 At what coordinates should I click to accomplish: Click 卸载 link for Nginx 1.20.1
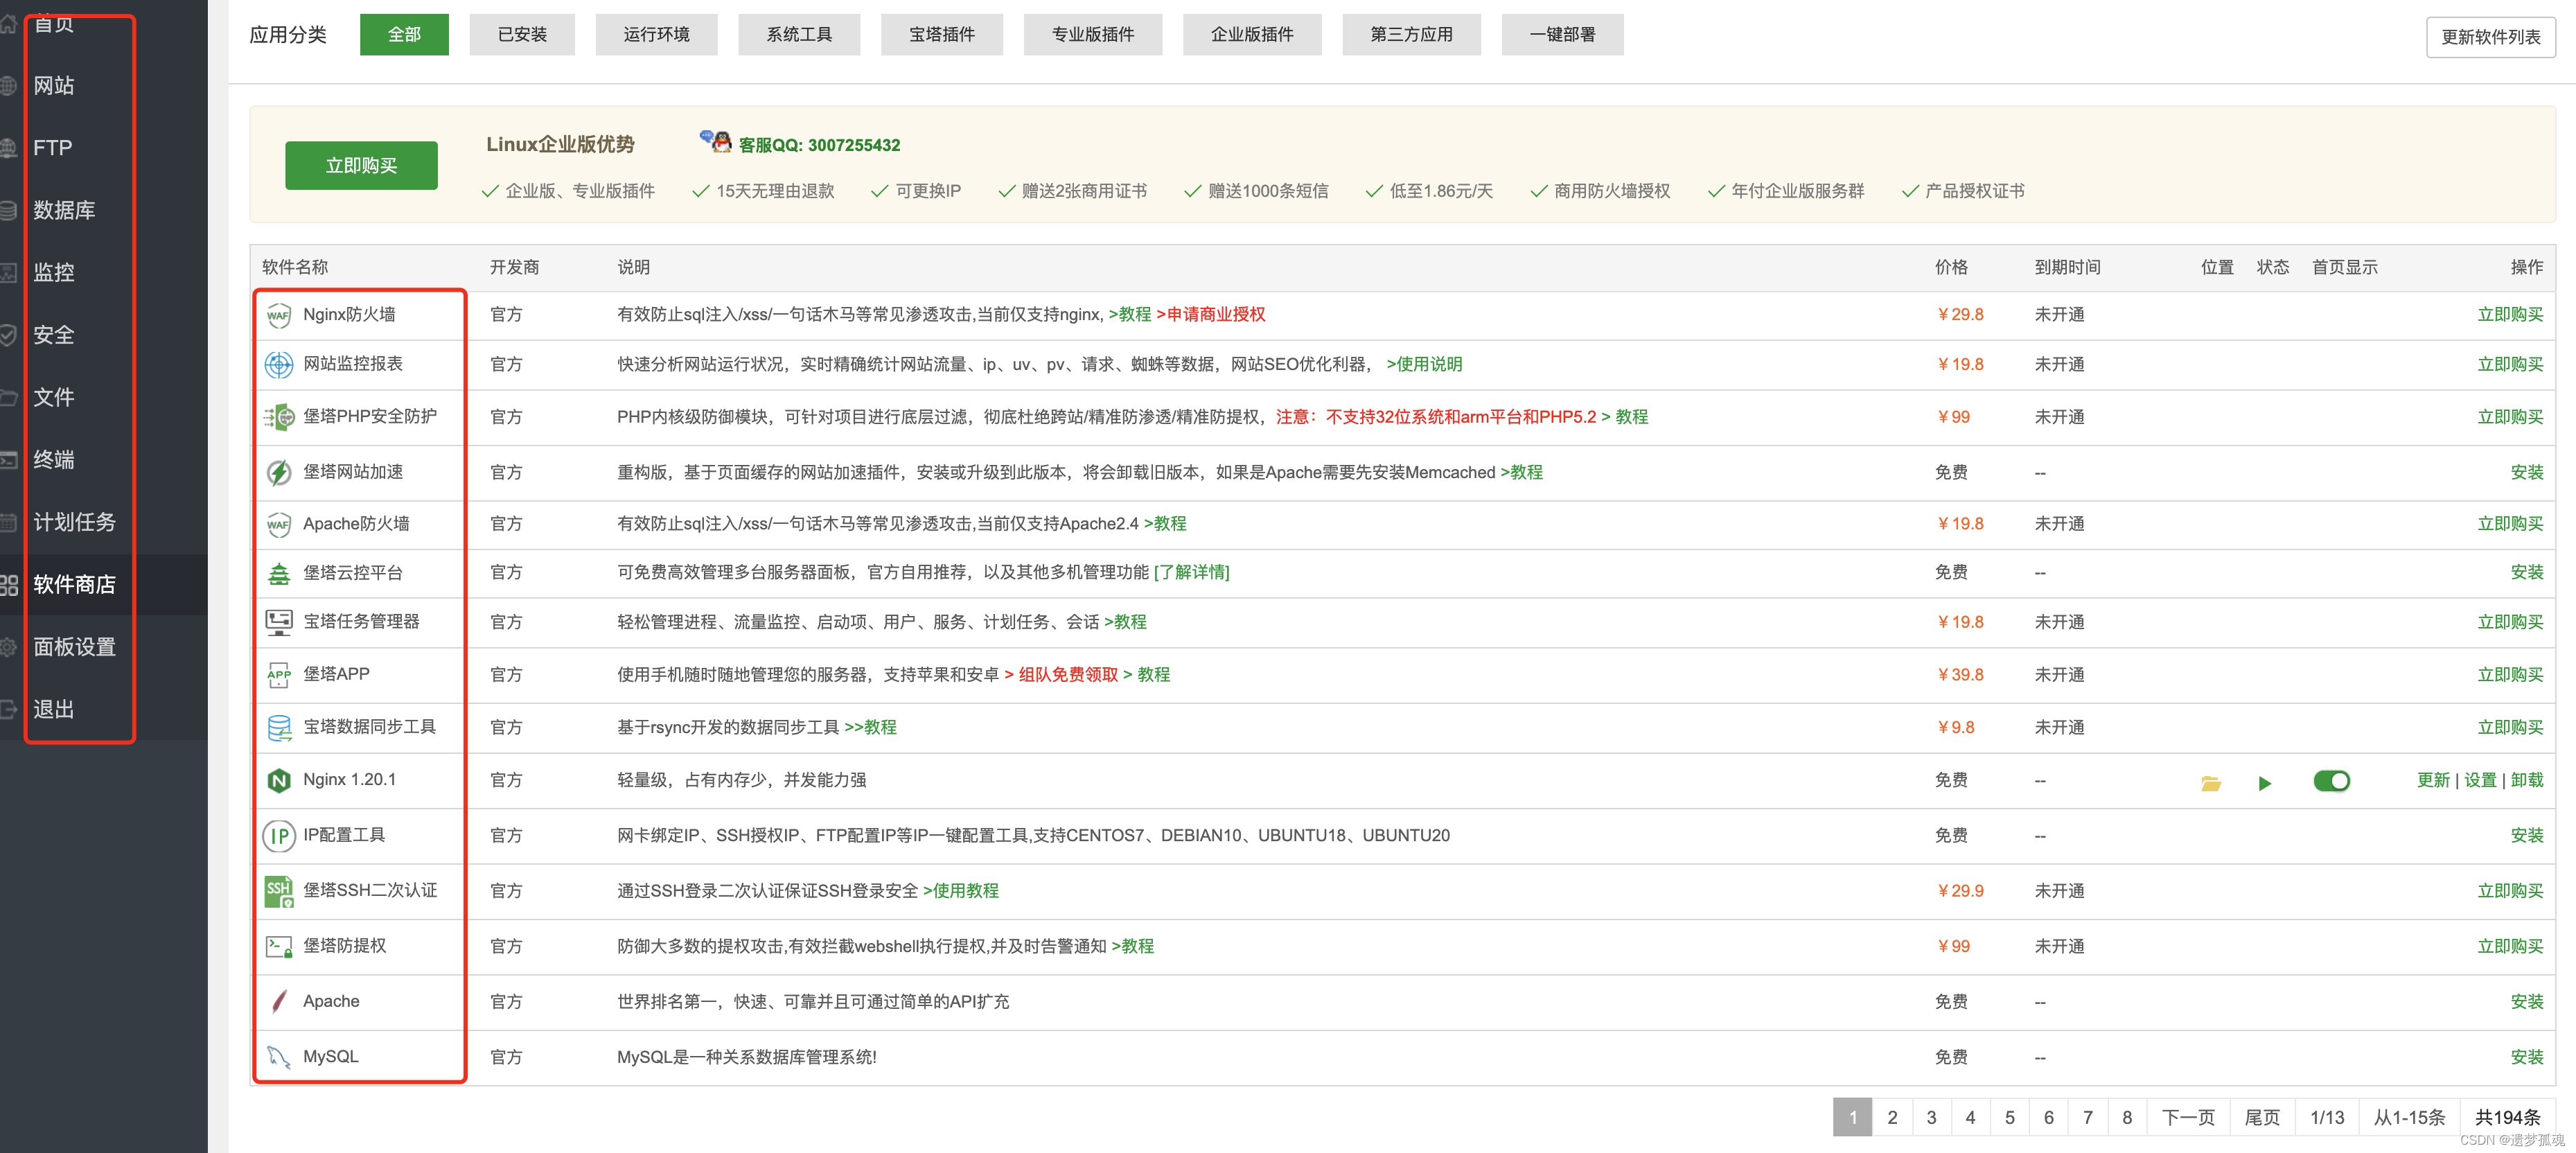click(2526, 780)
